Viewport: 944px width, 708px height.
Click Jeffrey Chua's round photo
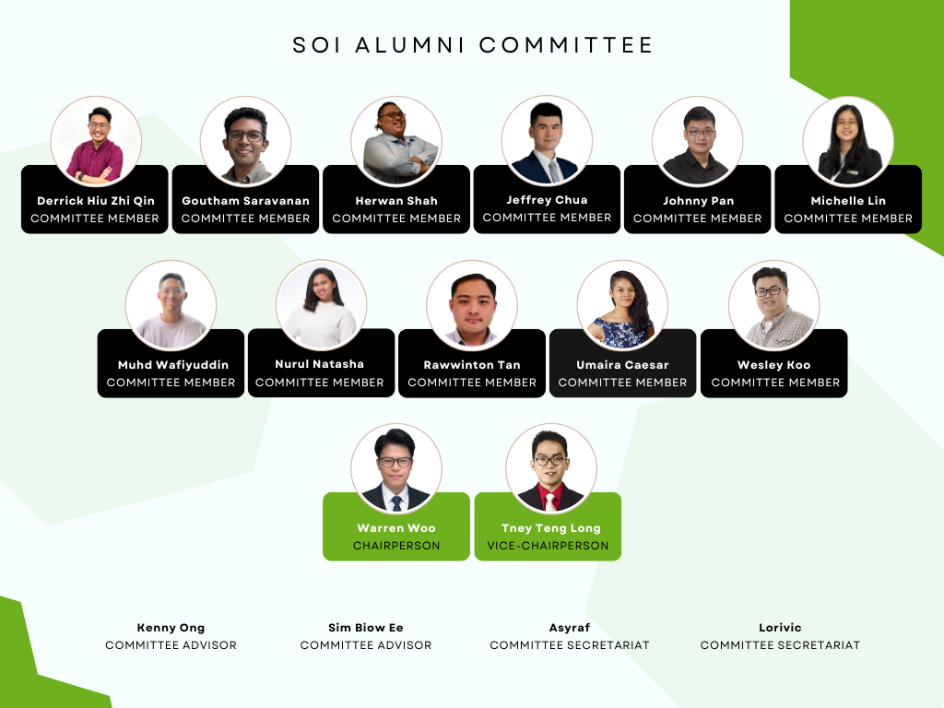547,141
